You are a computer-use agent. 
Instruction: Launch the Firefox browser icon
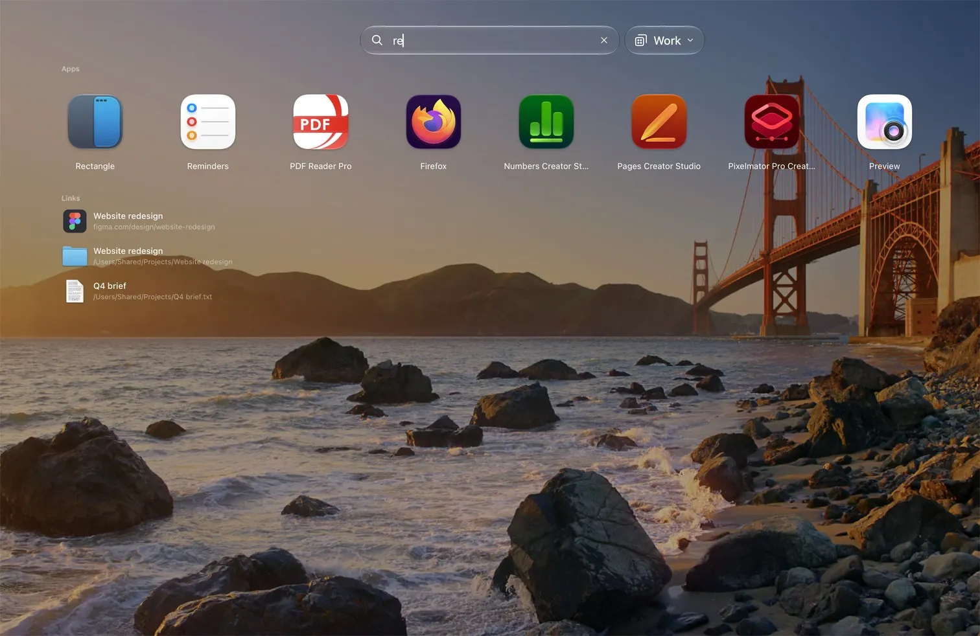[433, 122]
